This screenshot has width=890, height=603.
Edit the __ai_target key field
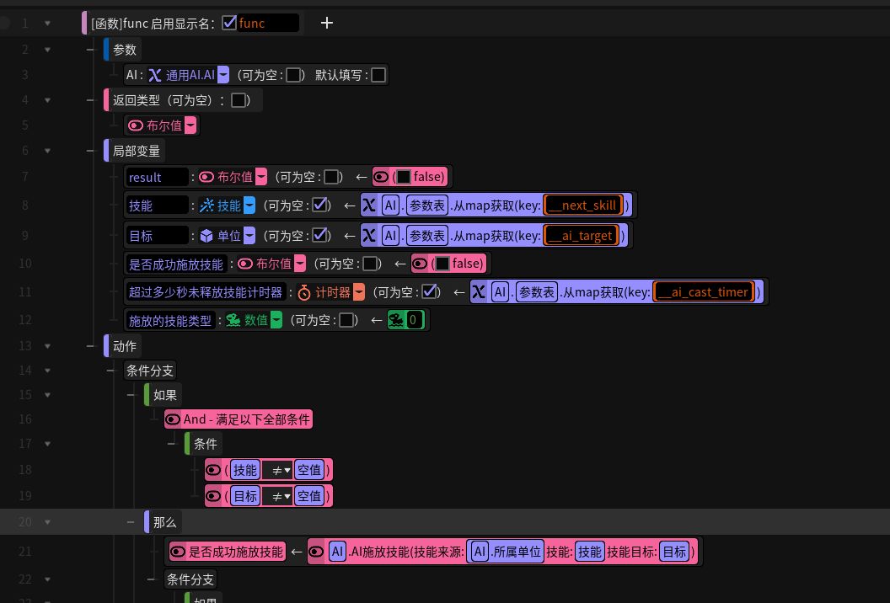(581, 236)
